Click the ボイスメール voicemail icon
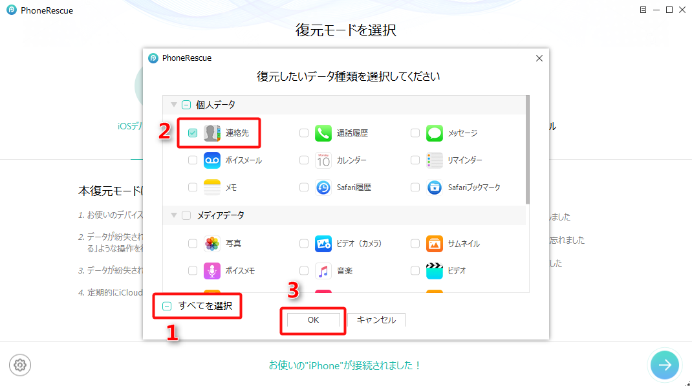 pyautogui.click(x=212, y=160)
